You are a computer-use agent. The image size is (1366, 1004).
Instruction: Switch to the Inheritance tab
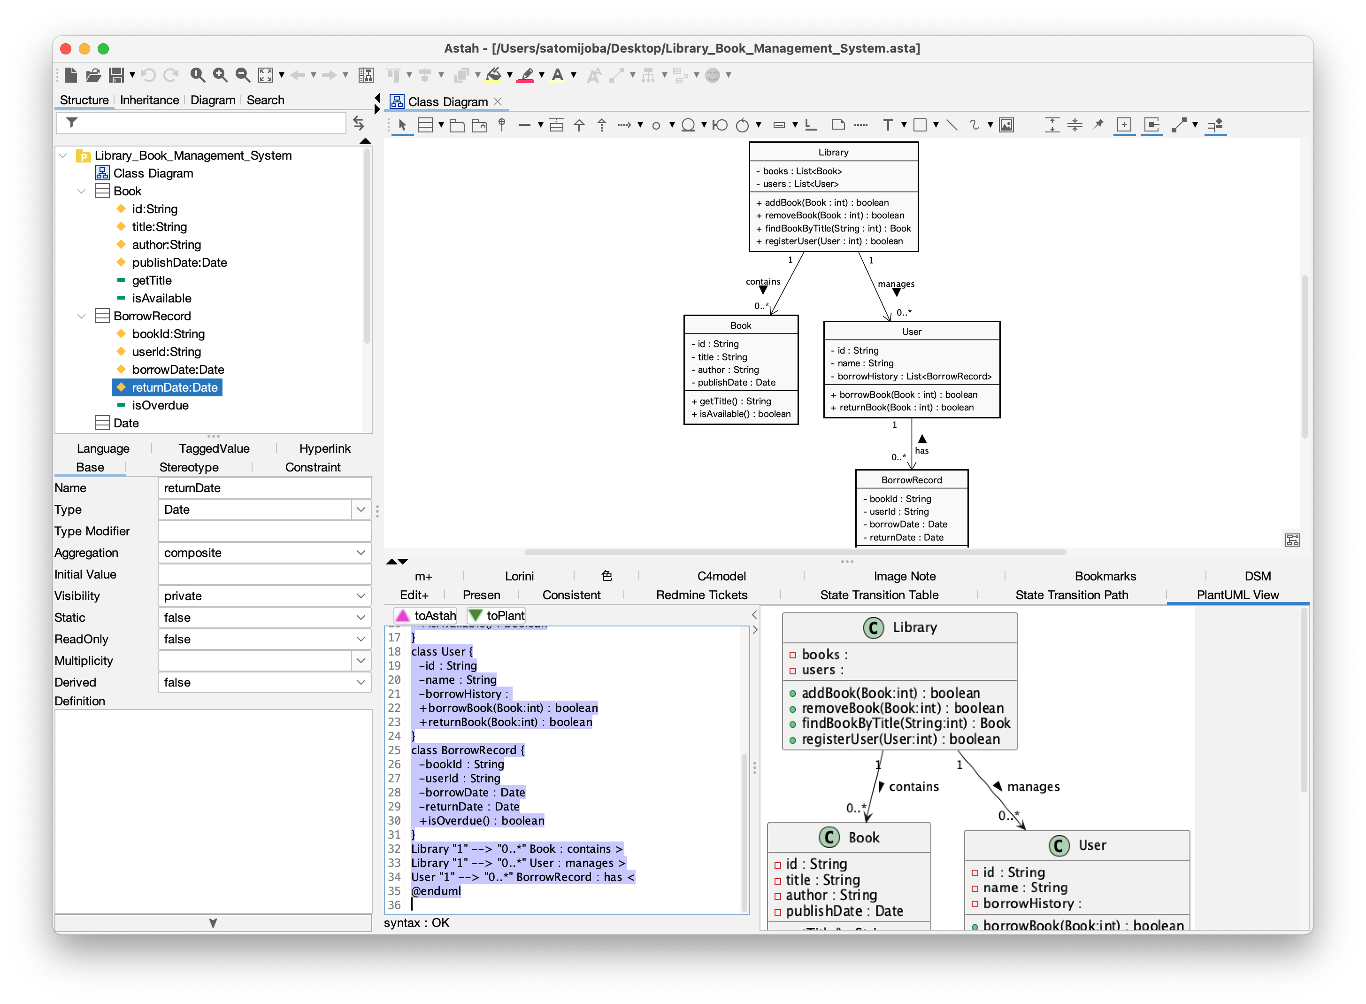(x=149, y=100)
